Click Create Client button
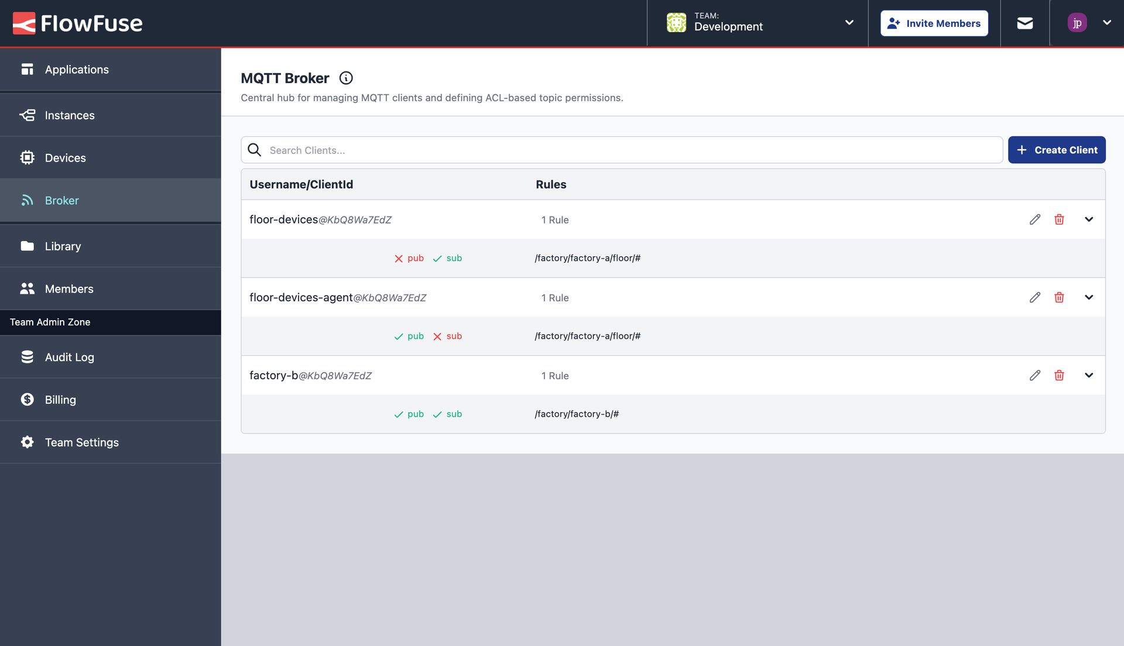 point(1057,150)
